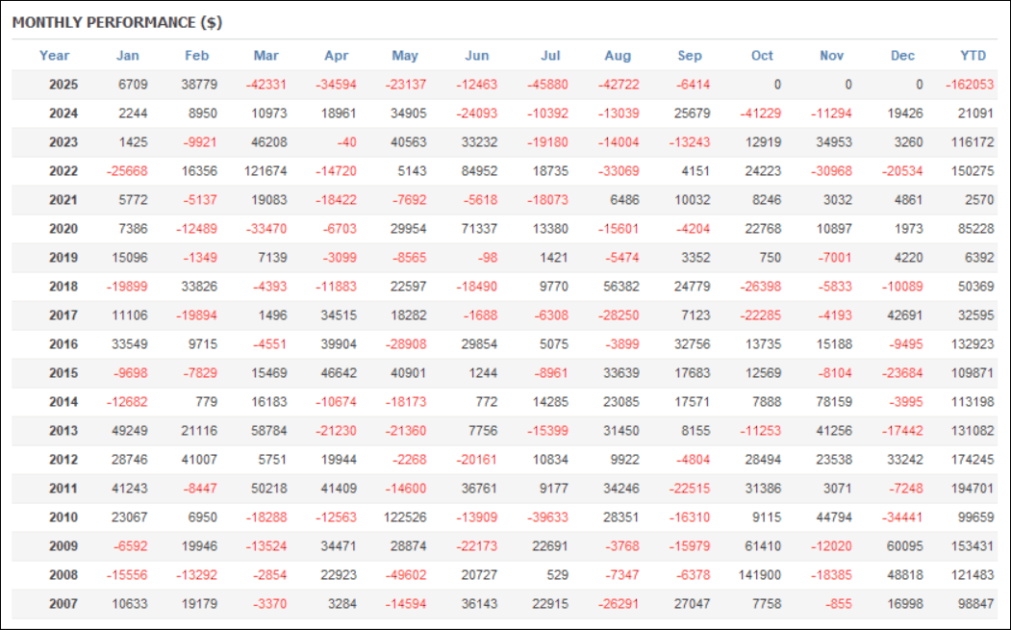Select the November 2007 value -855
Image resolution: width=1011 pixels, height=630 pixels.
(x=837, y=604)
